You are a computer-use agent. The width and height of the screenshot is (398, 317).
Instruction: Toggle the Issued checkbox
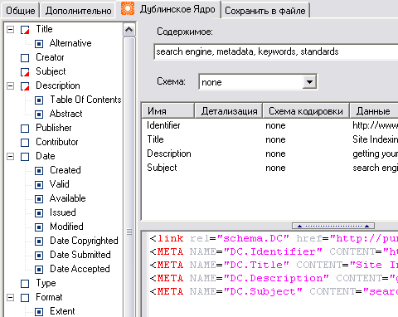pos(39,213)
